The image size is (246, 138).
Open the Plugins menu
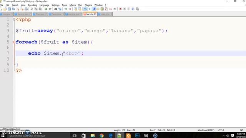pyautogui.click(x=88, y=5)
